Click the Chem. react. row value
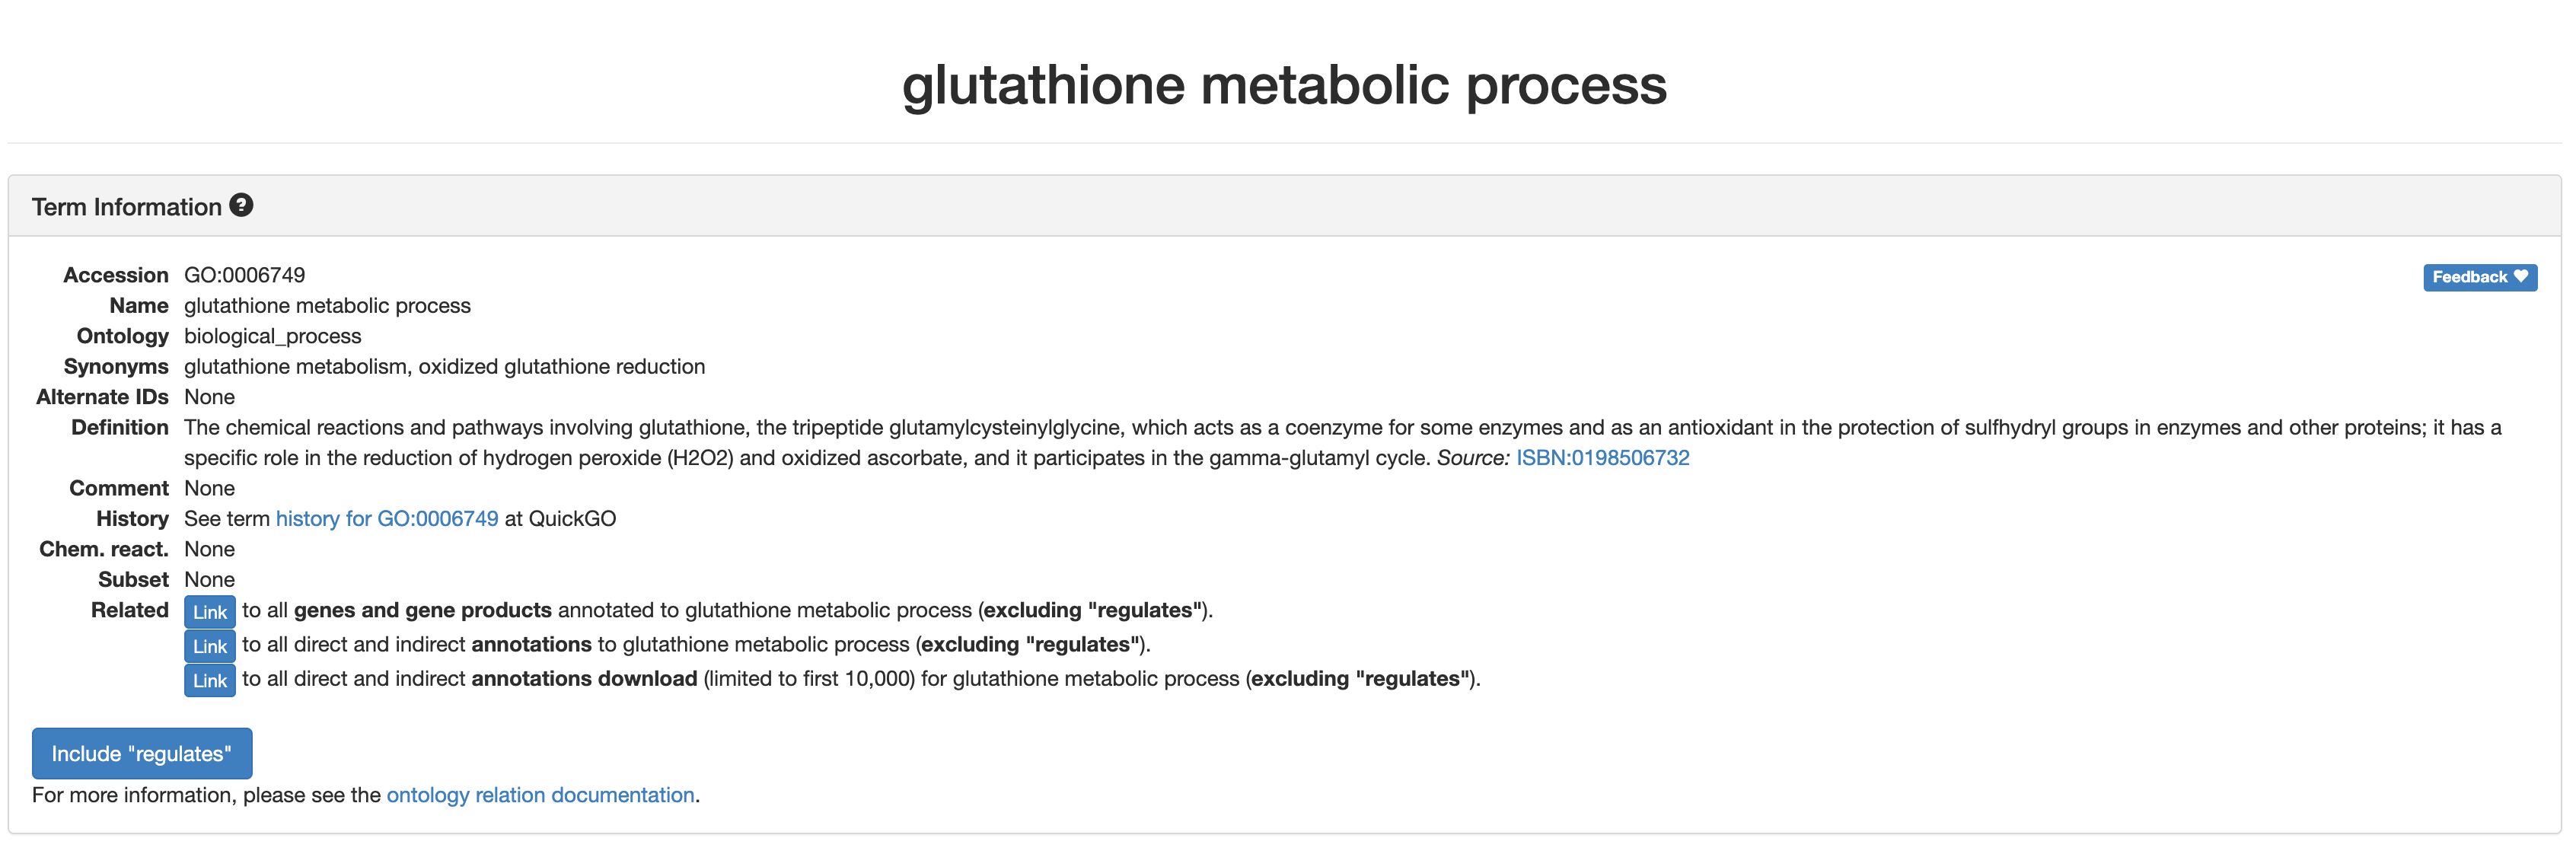Image resolution: width=2576 pixels, height=854 pixels. tap(209, 548)
